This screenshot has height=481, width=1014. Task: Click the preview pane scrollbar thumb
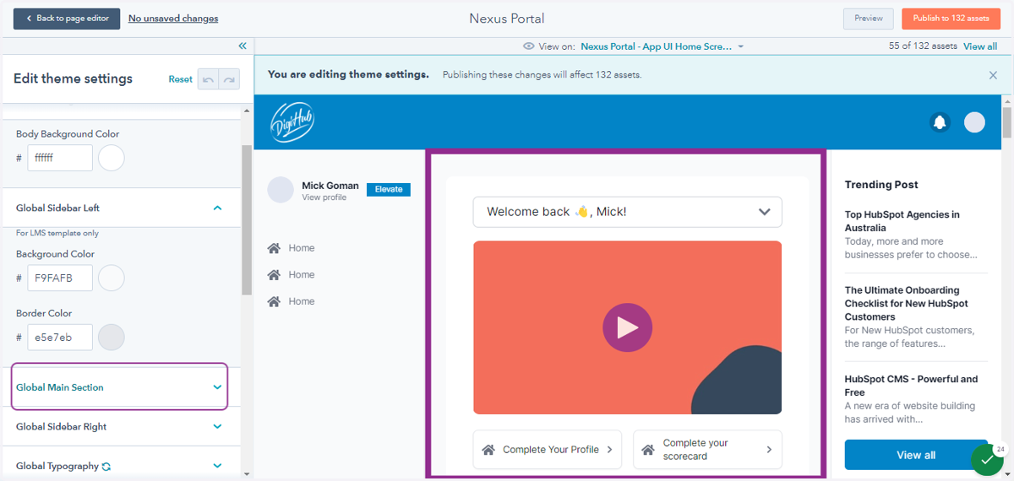(1006, 122)
